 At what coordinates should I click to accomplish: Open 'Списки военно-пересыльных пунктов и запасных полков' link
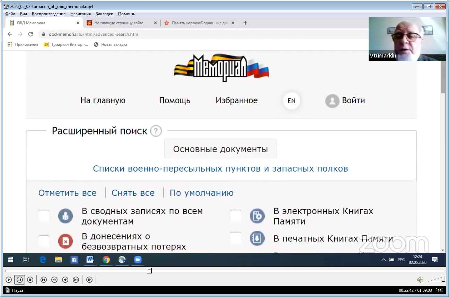coord(220,169)
